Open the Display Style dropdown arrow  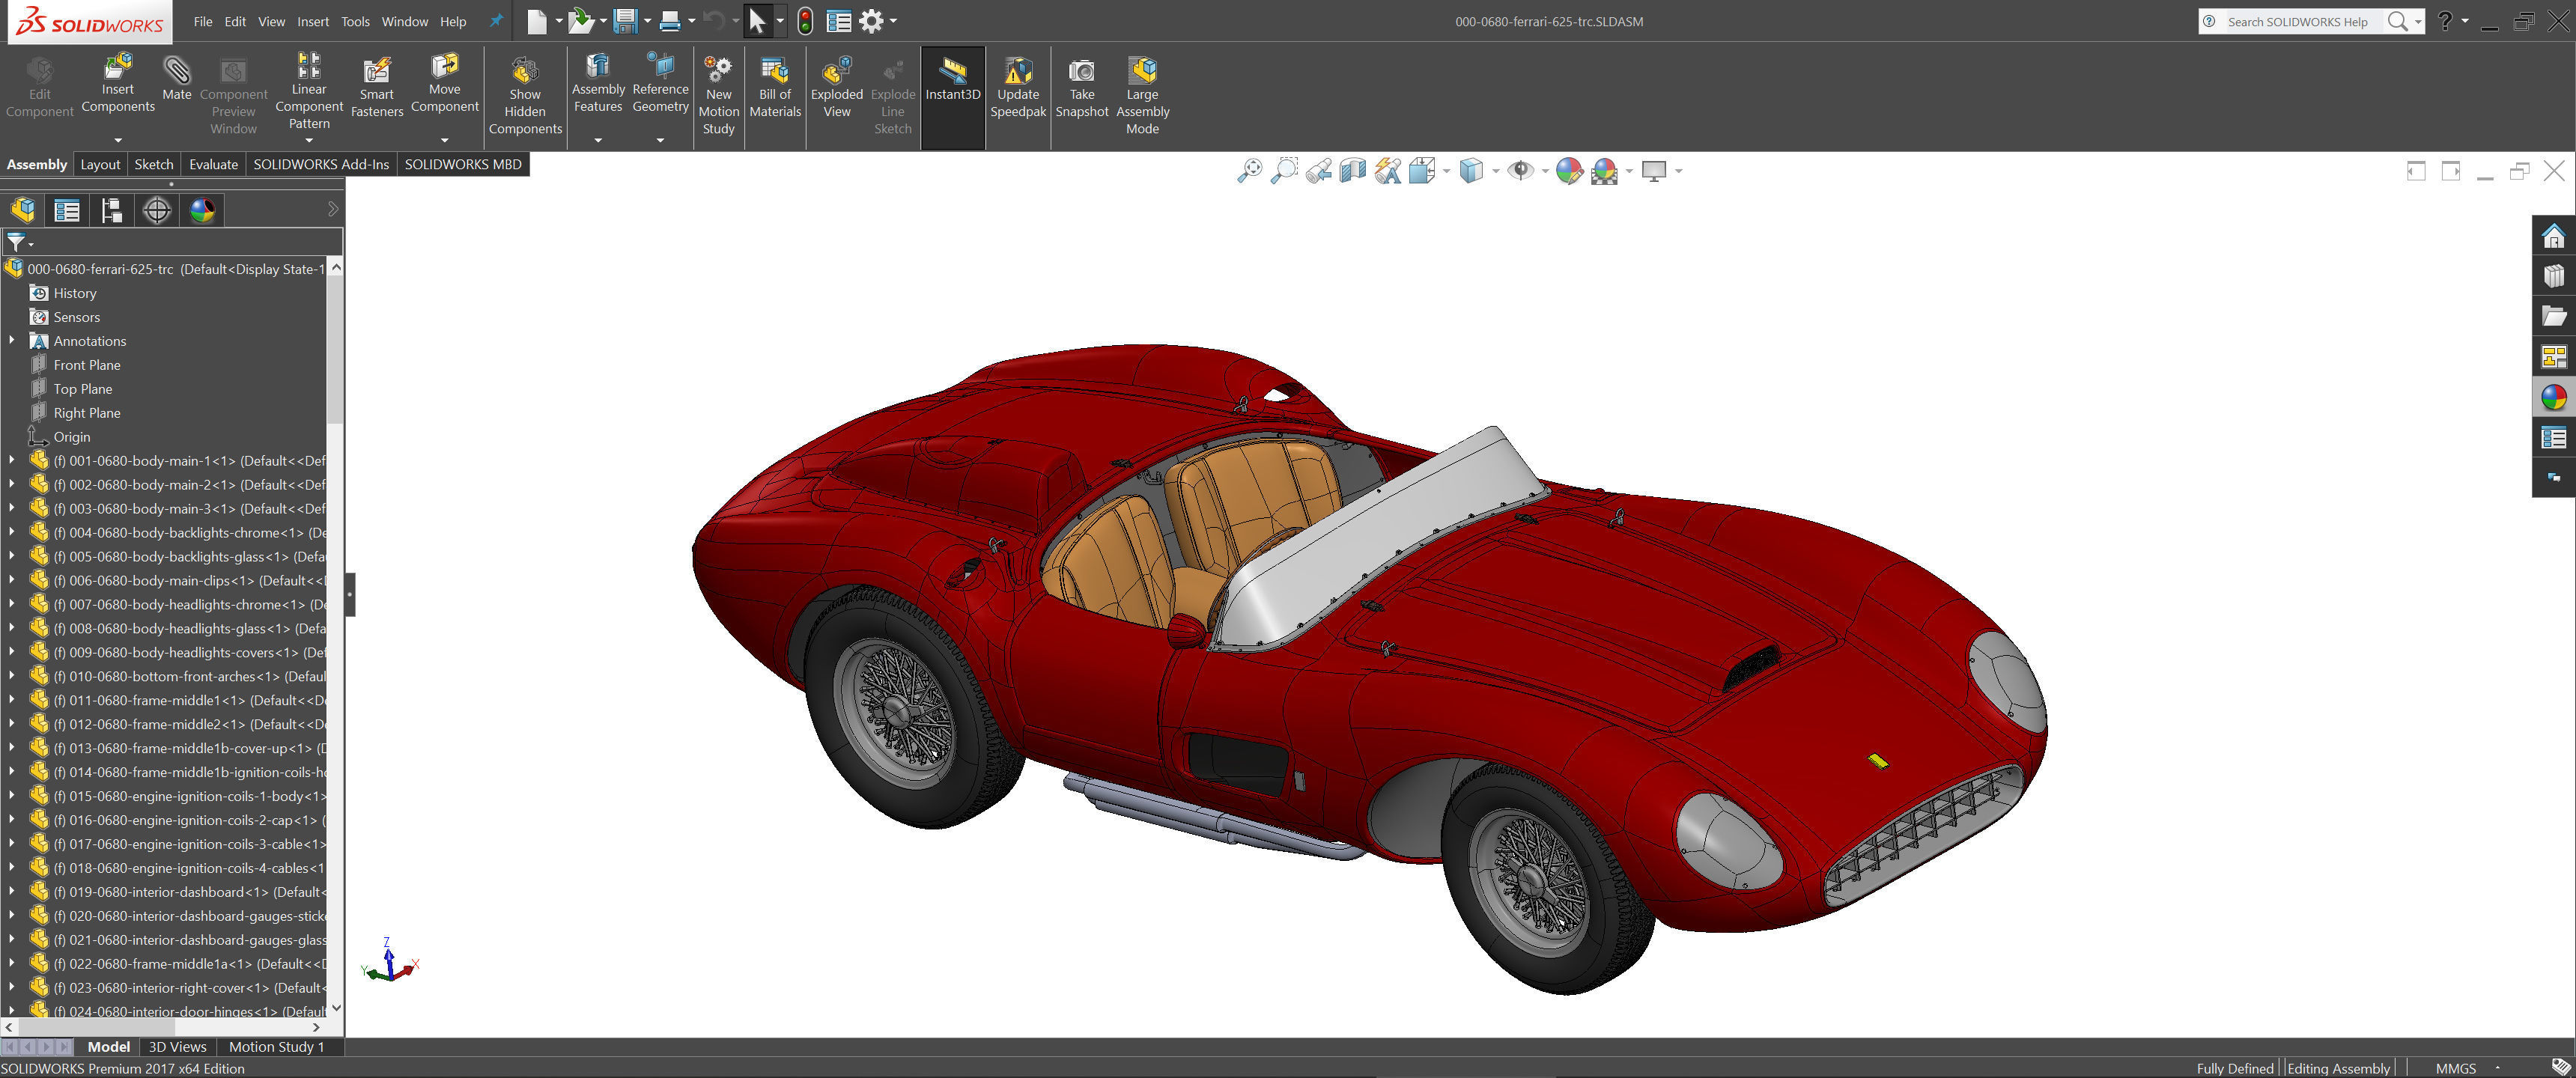(1495, 171)
